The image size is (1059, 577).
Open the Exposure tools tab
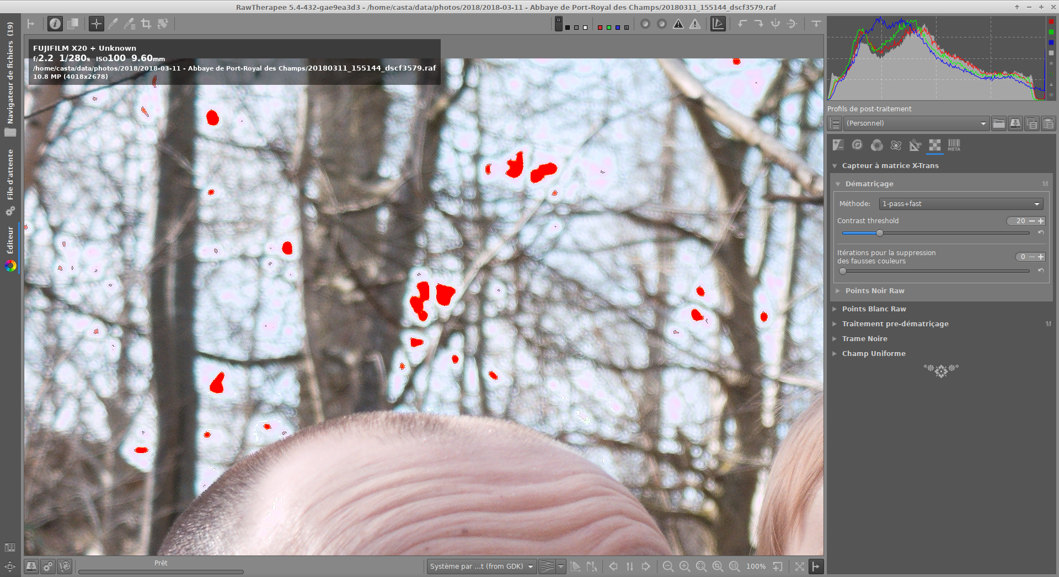click(838, 145)
